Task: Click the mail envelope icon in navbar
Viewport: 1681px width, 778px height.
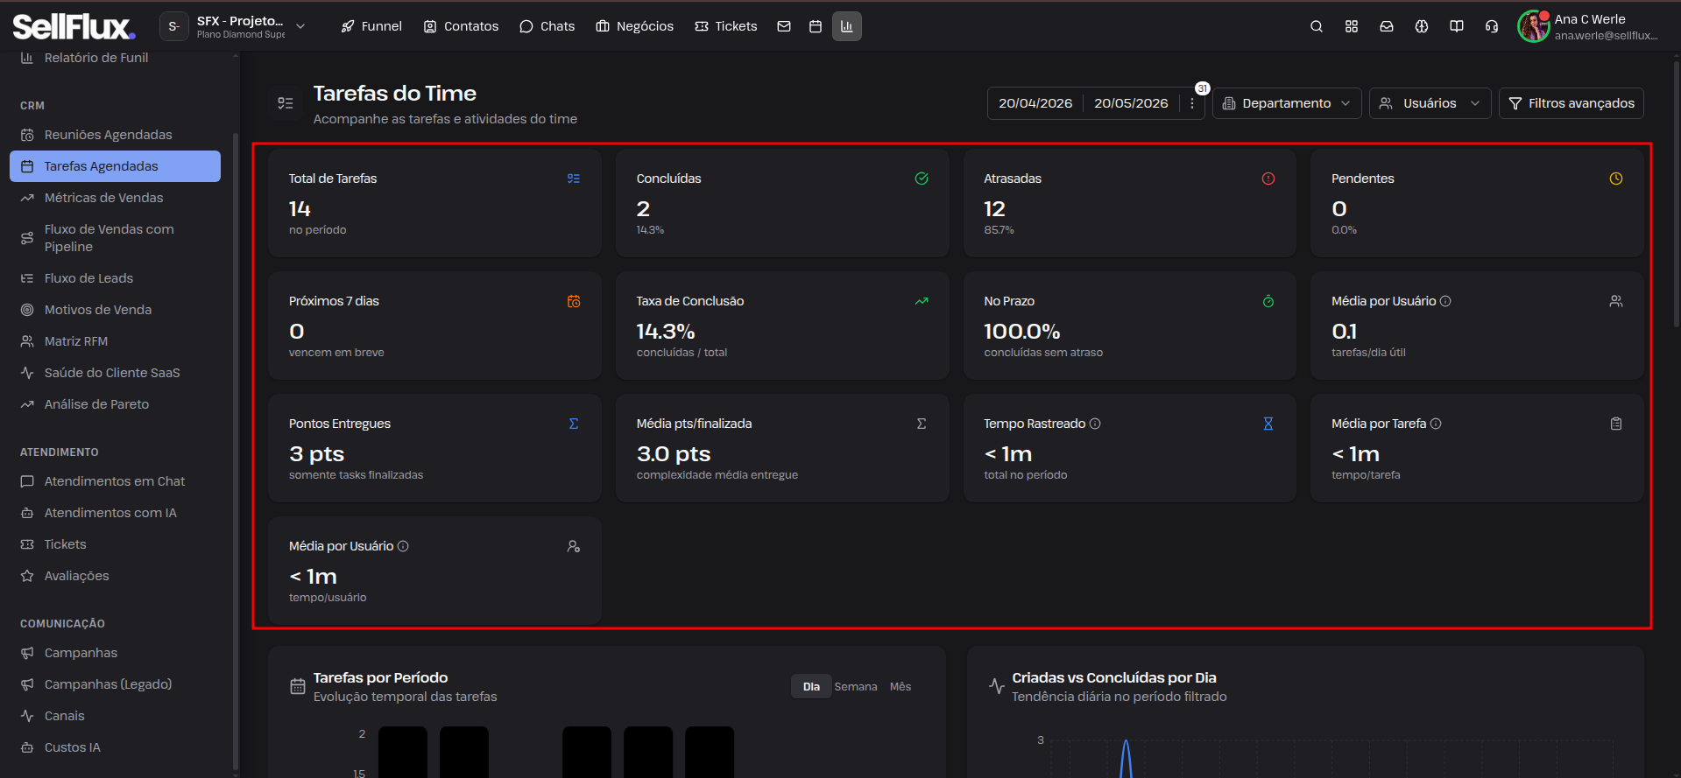Action: tap(784, 26)
